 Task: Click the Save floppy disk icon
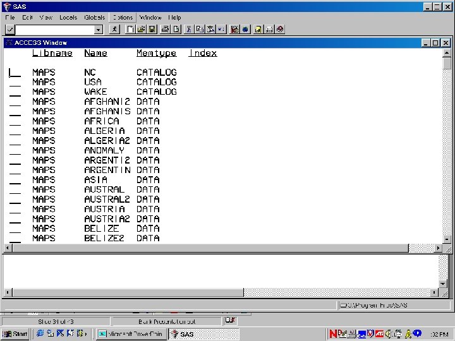(x=152, y=29)
